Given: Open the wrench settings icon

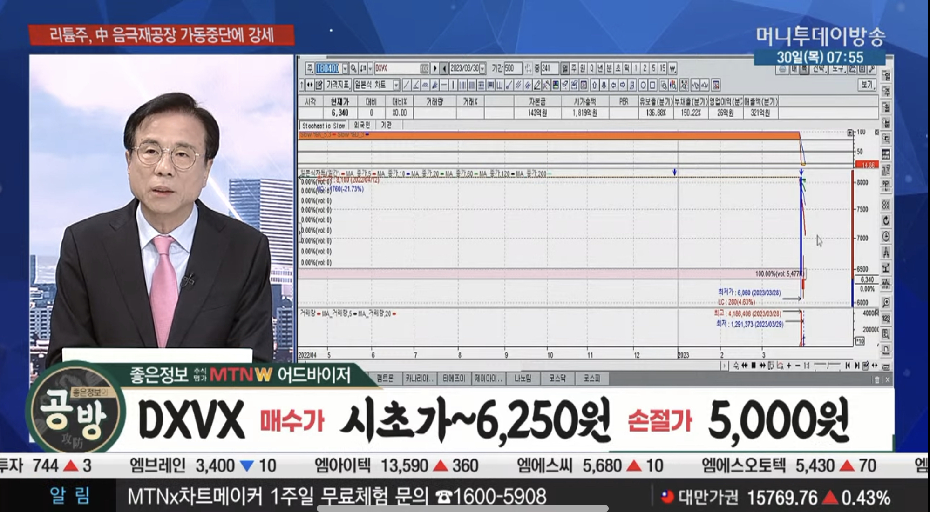Looking at the screenshot, I should click(872, 69).
